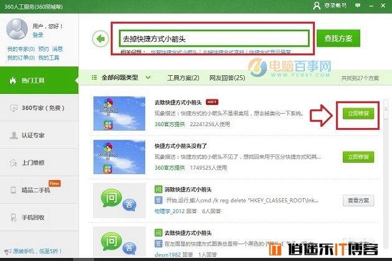Image resolution: width=392 pixels, height=261 pixels.
Task: Open thumbnail of 快捷方式小箭头没有了 solution
Action: [119, 157]
